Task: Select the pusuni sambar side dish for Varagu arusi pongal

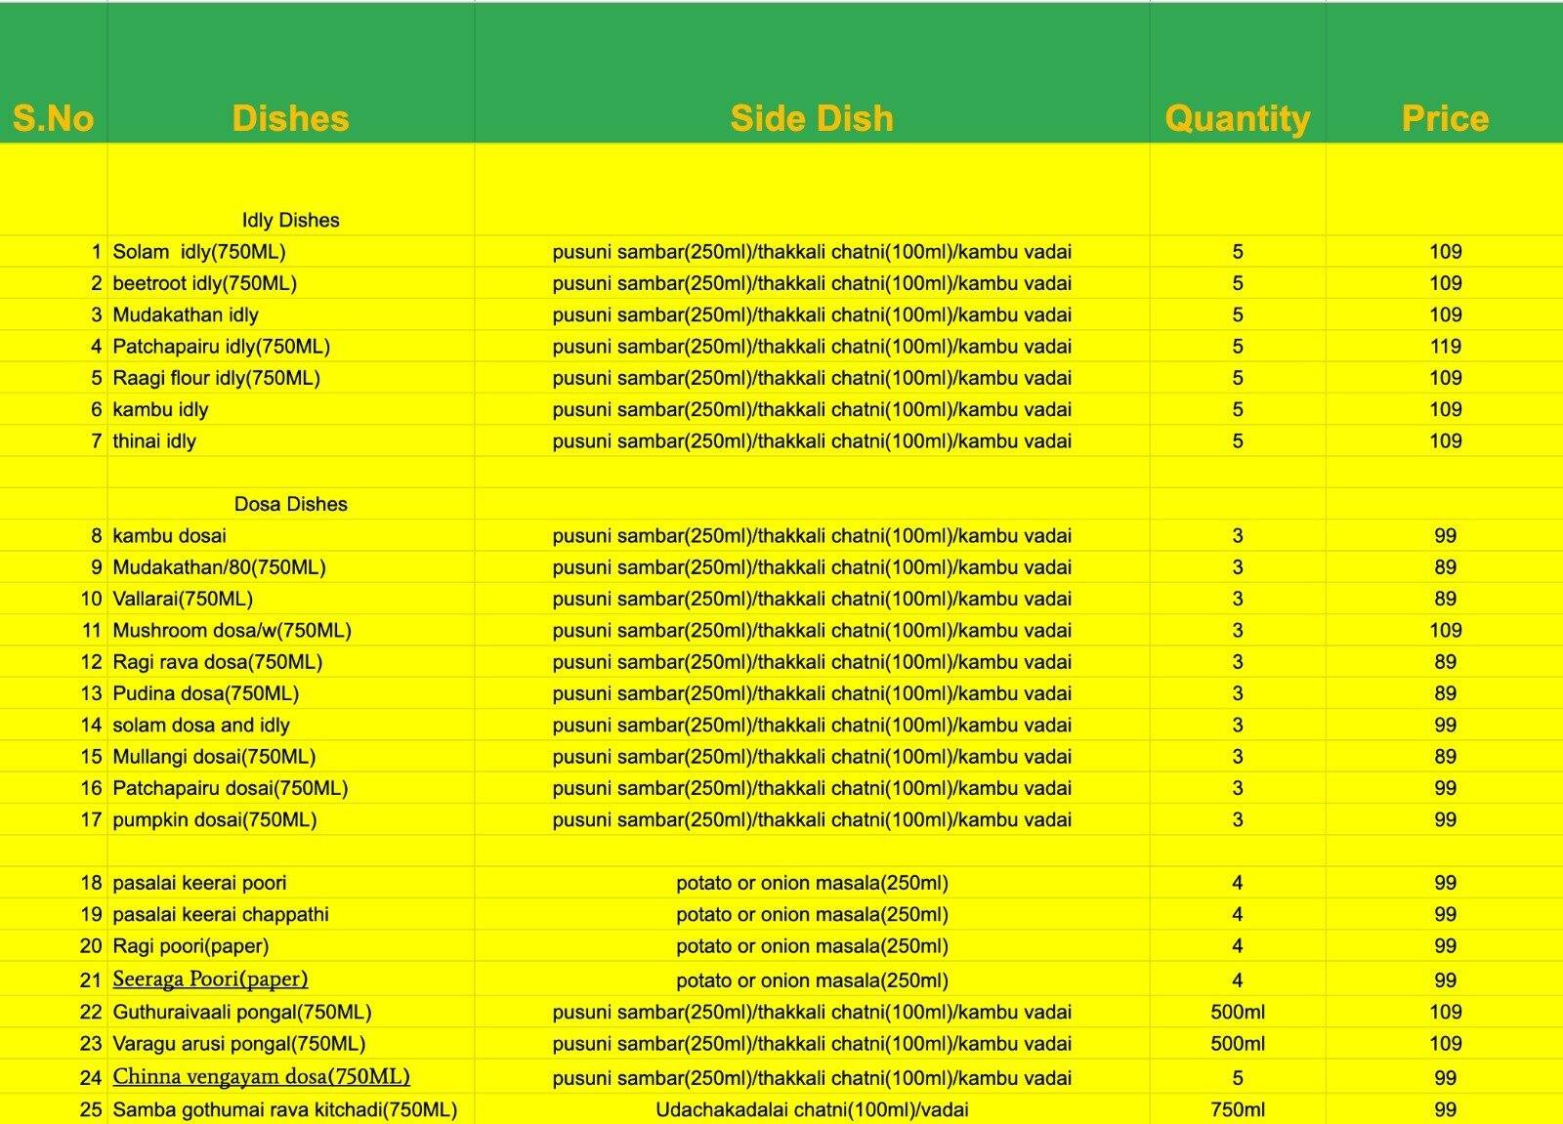Action: [x=812, y=1043]
